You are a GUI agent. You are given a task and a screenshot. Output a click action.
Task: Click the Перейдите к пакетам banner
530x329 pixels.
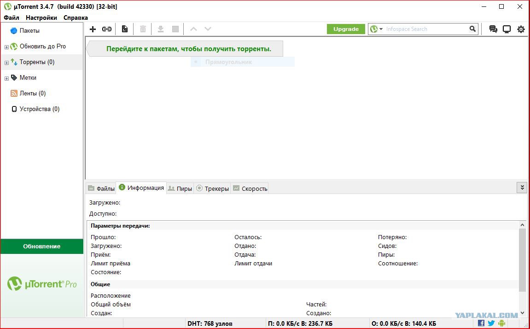click(185, 49)
